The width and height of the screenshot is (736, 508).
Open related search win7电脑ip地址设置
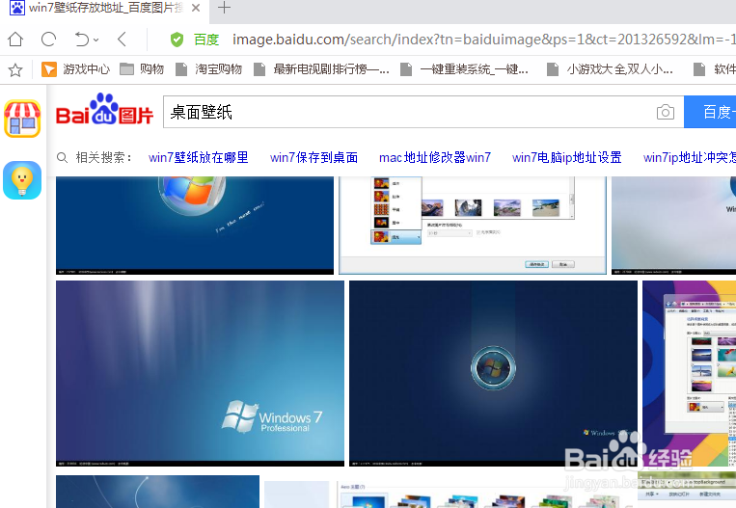566,158
